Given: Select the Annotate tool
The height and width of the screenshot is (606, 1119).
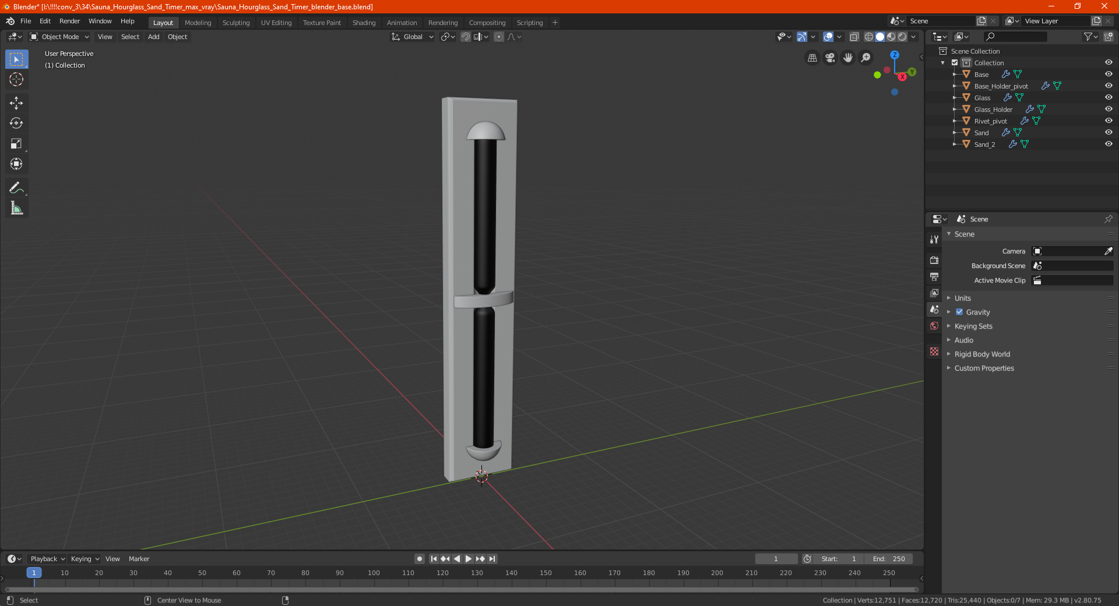Looking at the screenshot, I should click(x=16, y=188).
